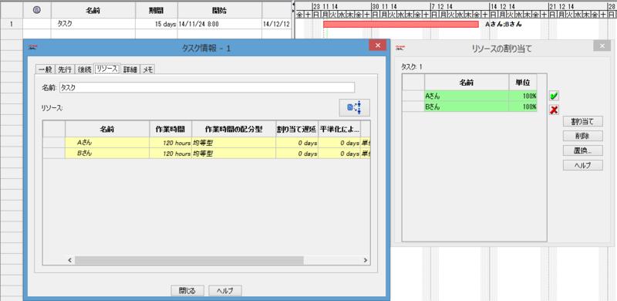617x301 pixels.
Task: Click the red X cancel icon
Action: [554, 110]
